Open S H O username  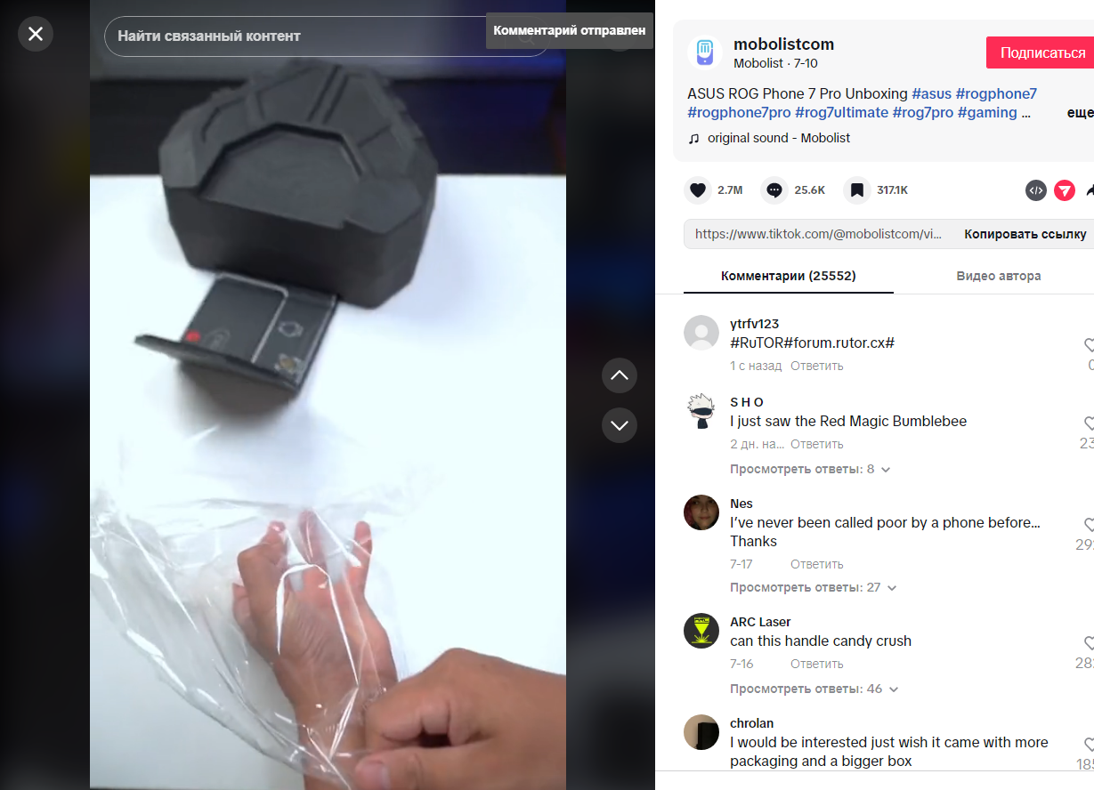tap(747, 402)
